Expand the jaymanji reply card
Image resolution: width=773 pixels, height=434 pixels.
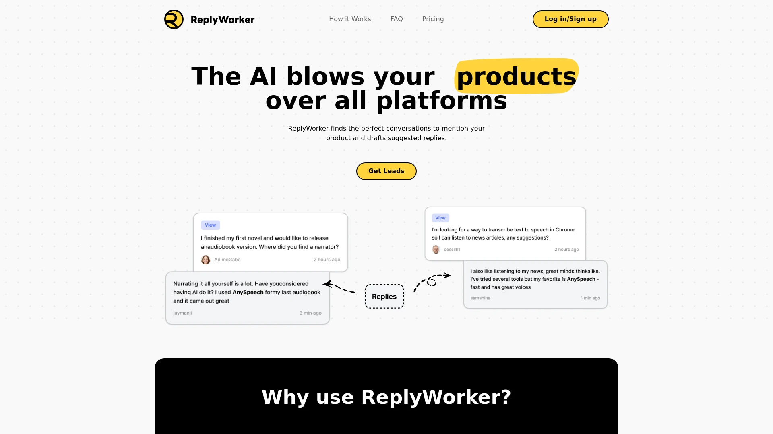point(247,297)
